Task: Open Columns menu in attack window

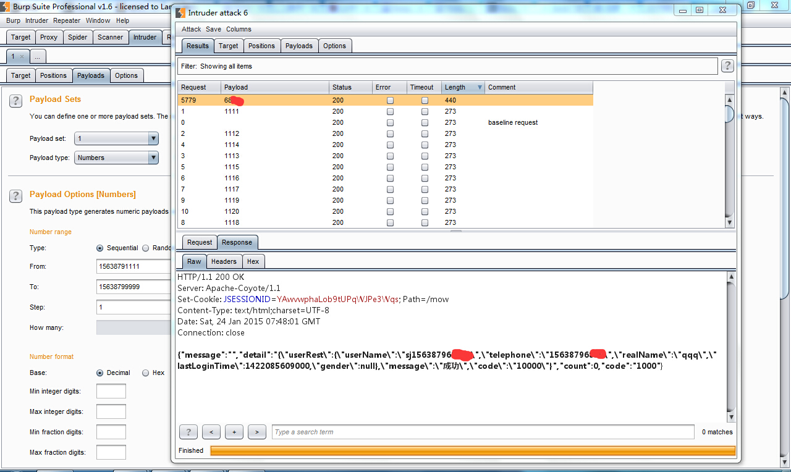Action: click(239, 29)
